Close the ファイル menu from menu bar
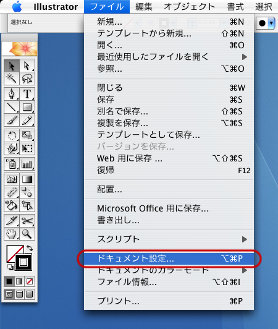 107,7
